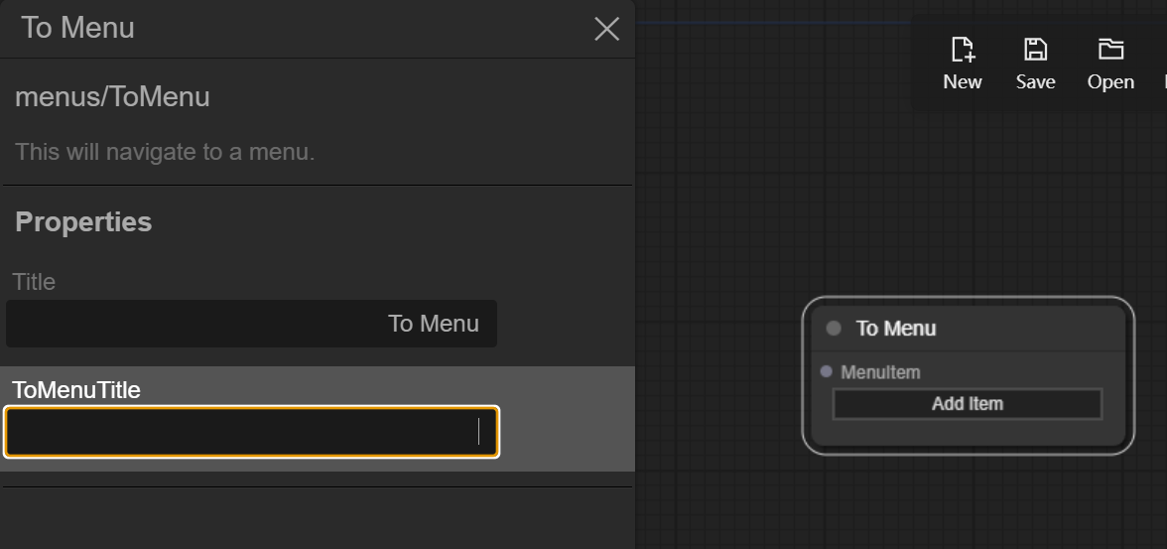The image size is (1167, 549).
Task: Click the Open label in the toolbar
Action: click(1110, 82)
